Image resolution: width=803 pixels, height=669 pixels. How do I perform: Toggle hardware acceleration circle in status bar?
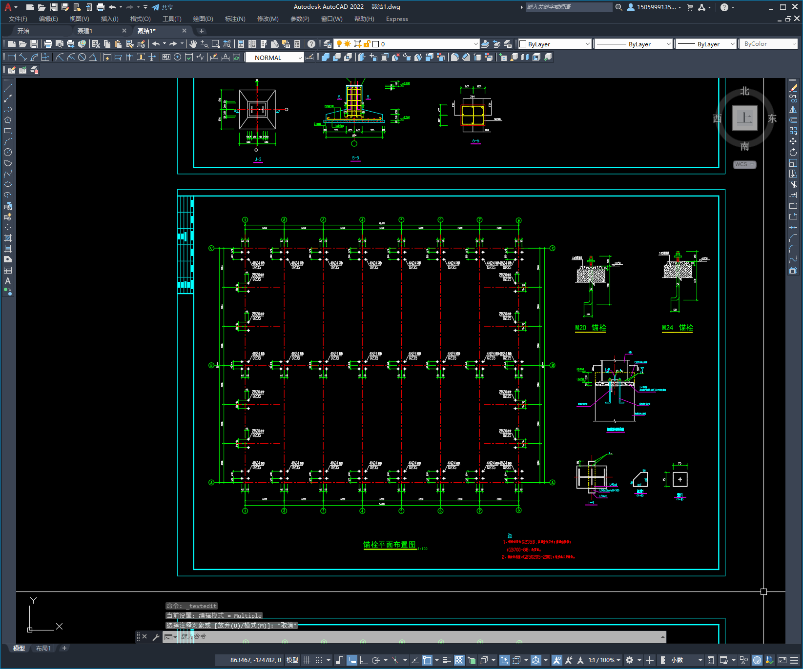click(757, 660)
